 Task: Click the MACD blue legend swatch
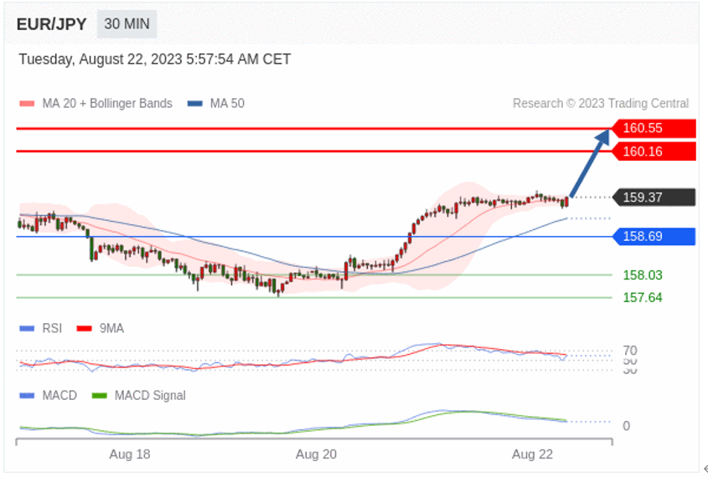(x=27, y=395)
